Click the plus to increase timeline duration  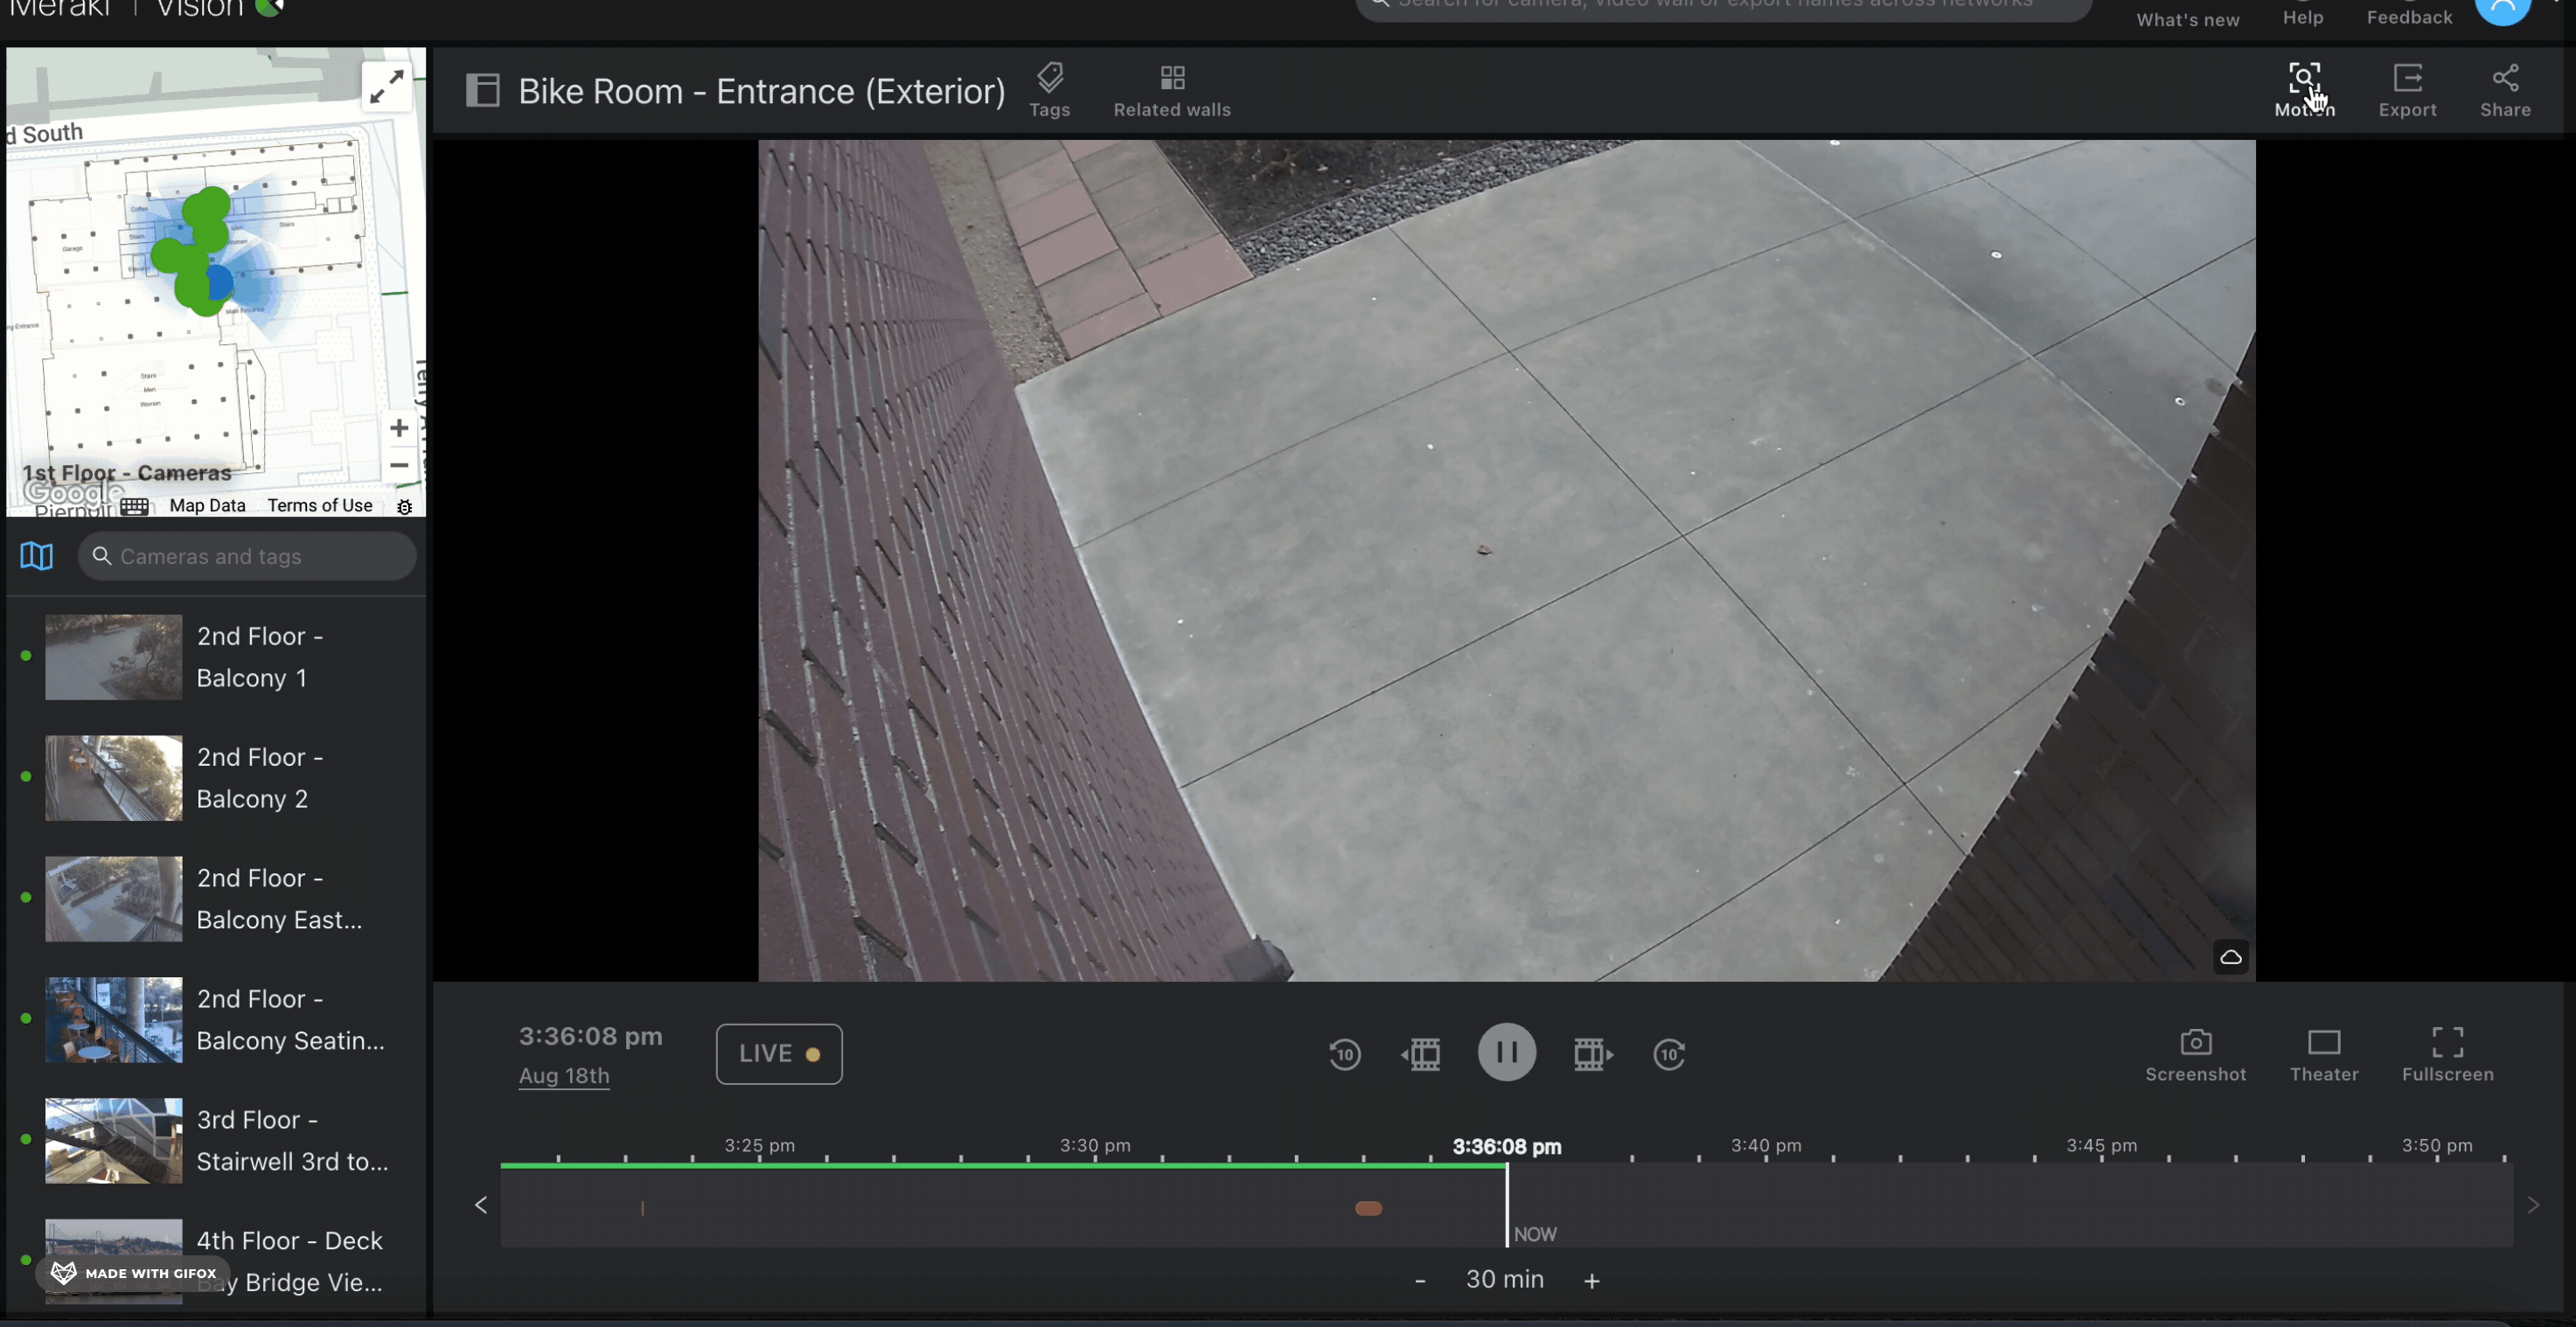[1591, 1280]
